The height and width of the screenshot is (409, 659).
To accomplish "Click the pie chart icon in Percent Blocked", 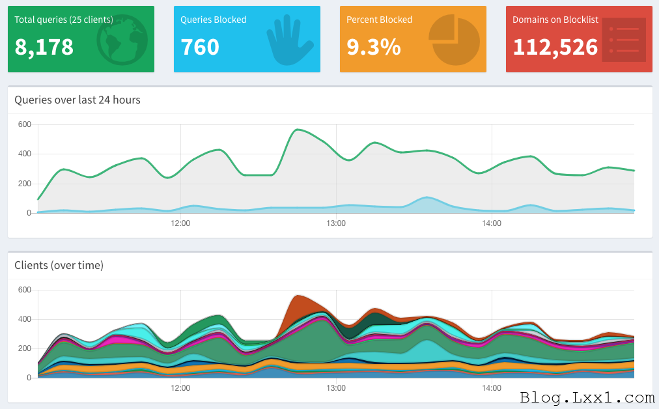I will point(455,40).
